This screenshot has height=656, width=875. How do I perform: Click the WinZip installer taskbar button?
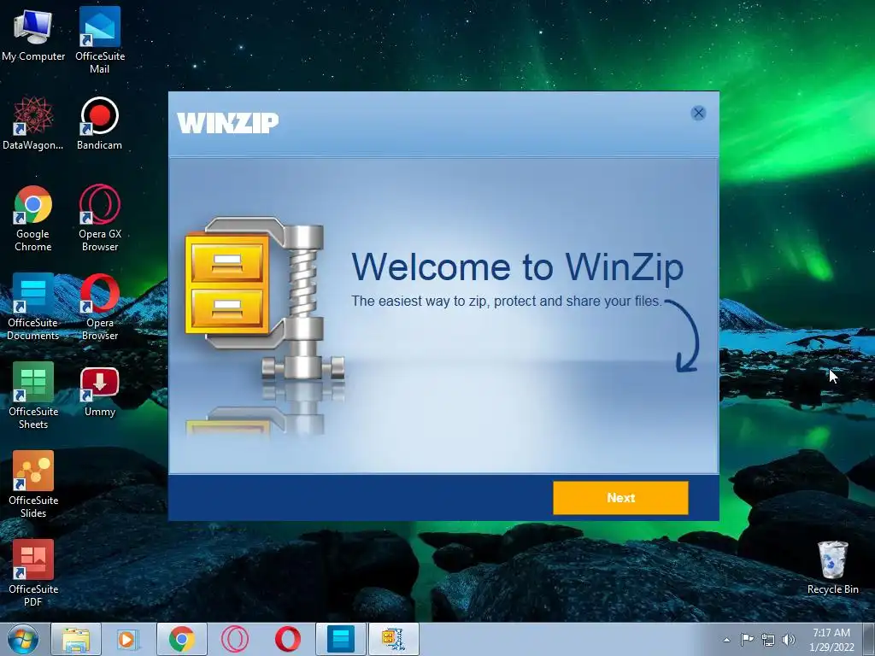click(x=393, y=639)
